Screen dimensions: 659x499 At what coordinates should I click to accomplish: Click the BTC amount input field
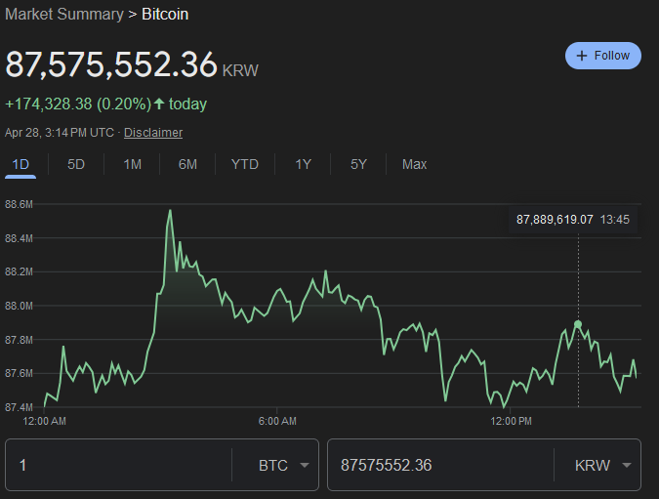(117, 465)
